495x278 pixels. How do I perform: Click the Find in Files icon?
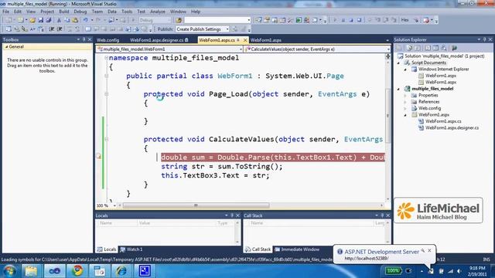click(179, 20)
